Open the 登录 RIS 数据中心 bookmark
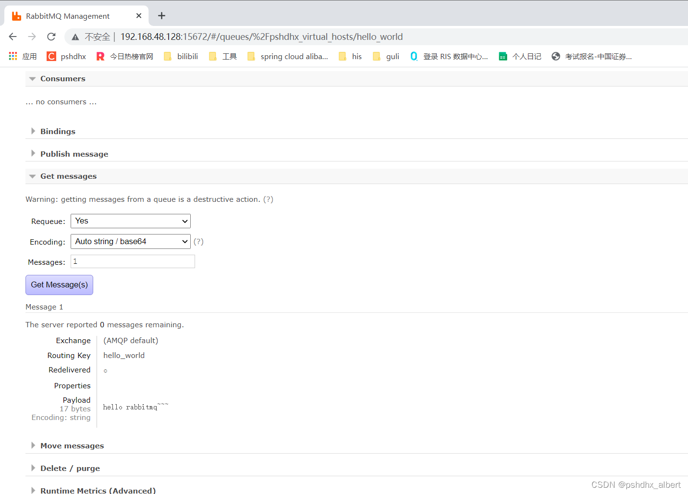This screenshot has width=688, height=494. point(449,56)
